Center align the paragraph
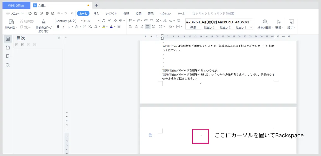Image resolution: width=321 pixels, height=156 pixels. [136, 26]
